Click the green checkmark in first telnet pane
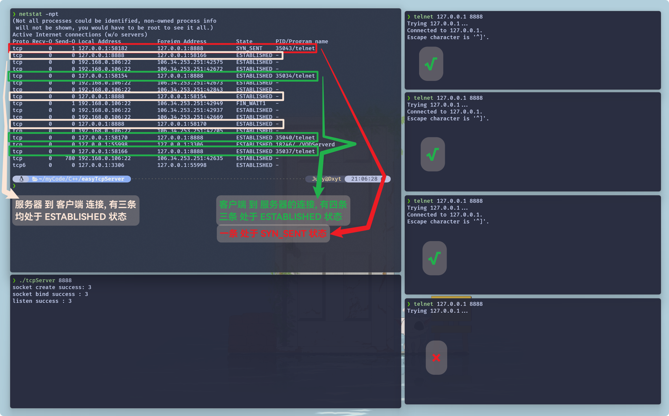Viewport: 669px width, 416px height. [x=431, y=64]
